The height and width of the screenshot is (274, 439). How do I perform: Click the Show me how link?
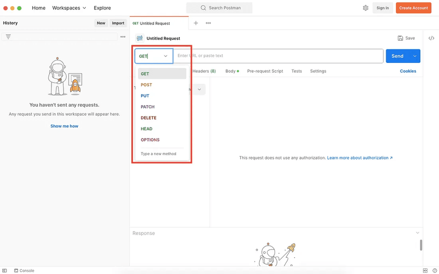(64, 126)
